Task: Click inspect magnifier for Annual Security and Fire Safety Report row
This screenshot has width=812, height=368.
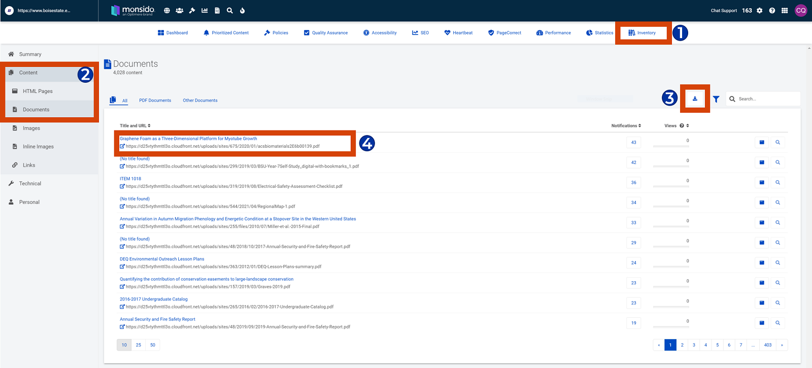Action: (777, 323)
